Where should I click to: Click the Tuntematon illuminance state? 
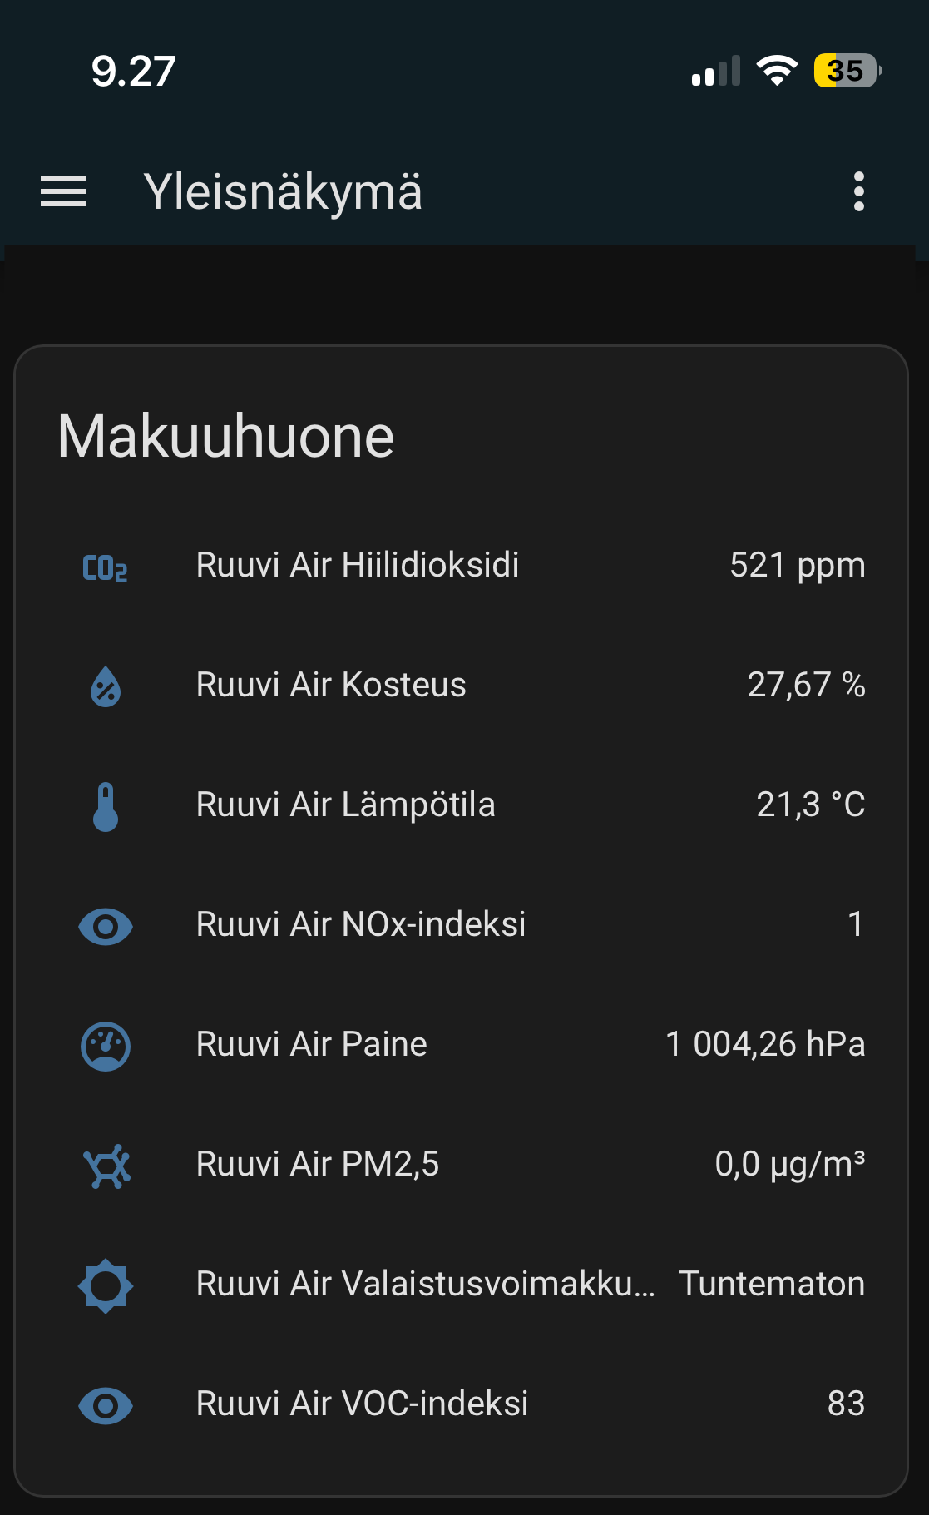[772, 1284]
